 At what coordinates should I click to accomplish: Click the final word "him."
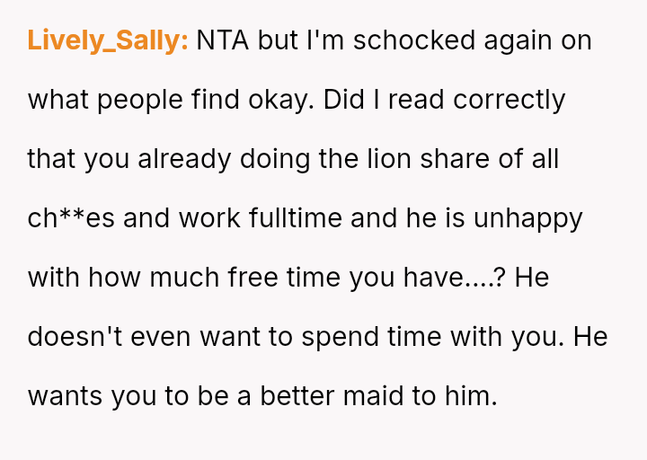(x=472, y=396)
